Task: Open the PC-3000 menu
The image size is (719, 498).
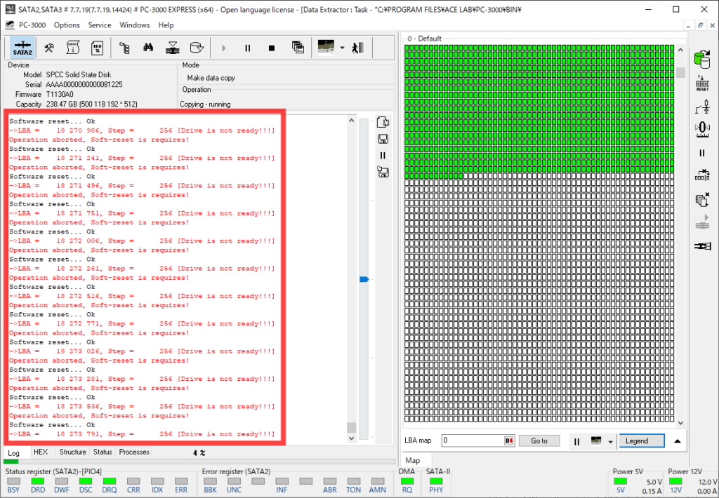Action: tap(32, 25)
